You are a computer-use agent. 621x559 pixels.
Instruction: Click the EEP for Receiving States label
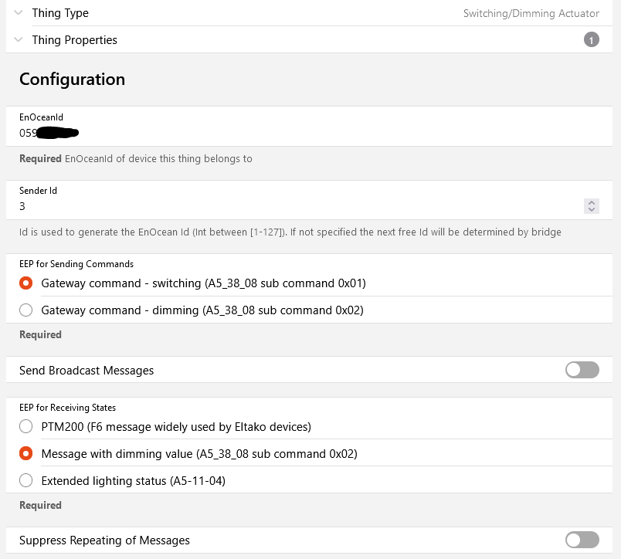pyautogui.click(x=67, y=407)
